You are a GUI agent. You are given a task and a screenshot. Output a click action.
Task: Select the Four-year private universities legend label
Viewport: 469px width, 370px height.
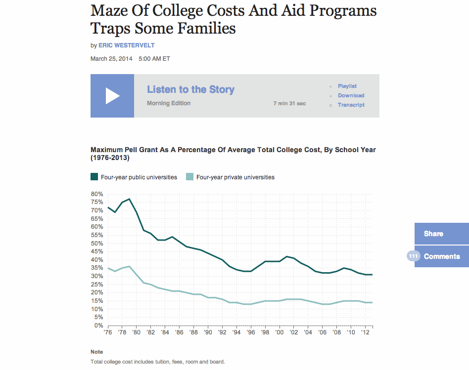coord(235,177)
